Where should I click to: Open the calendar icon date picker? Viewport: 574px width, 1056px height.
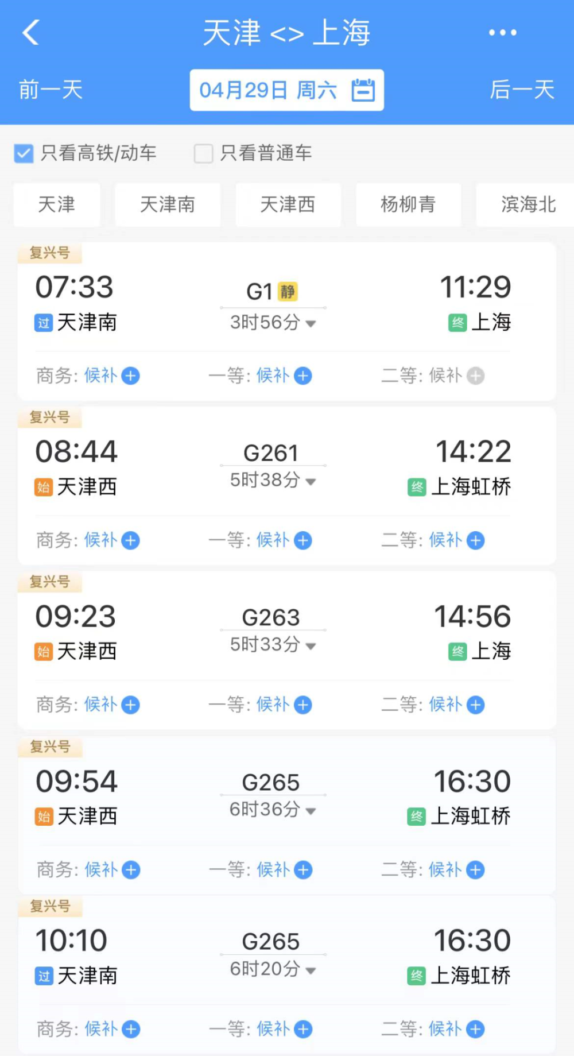point(363,90)
